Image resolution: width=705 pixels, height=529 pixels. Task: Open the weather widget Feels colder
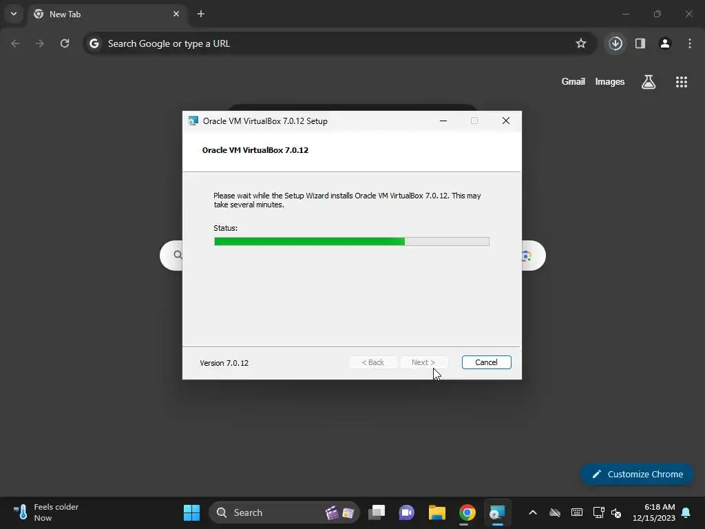46,512
